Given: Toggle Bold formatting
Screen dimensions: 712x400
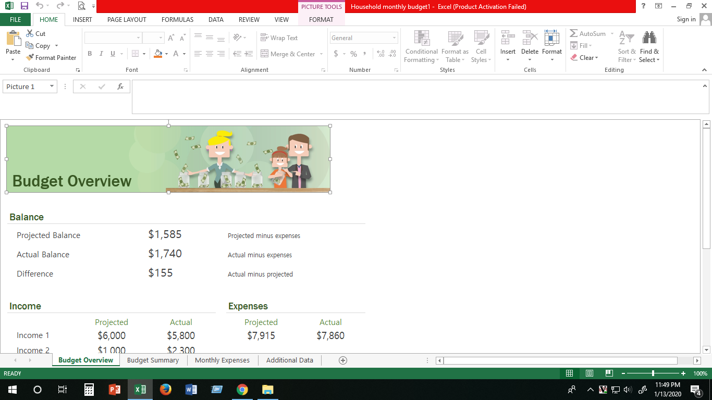Looking at the screenshot, I should pos(90,54).
